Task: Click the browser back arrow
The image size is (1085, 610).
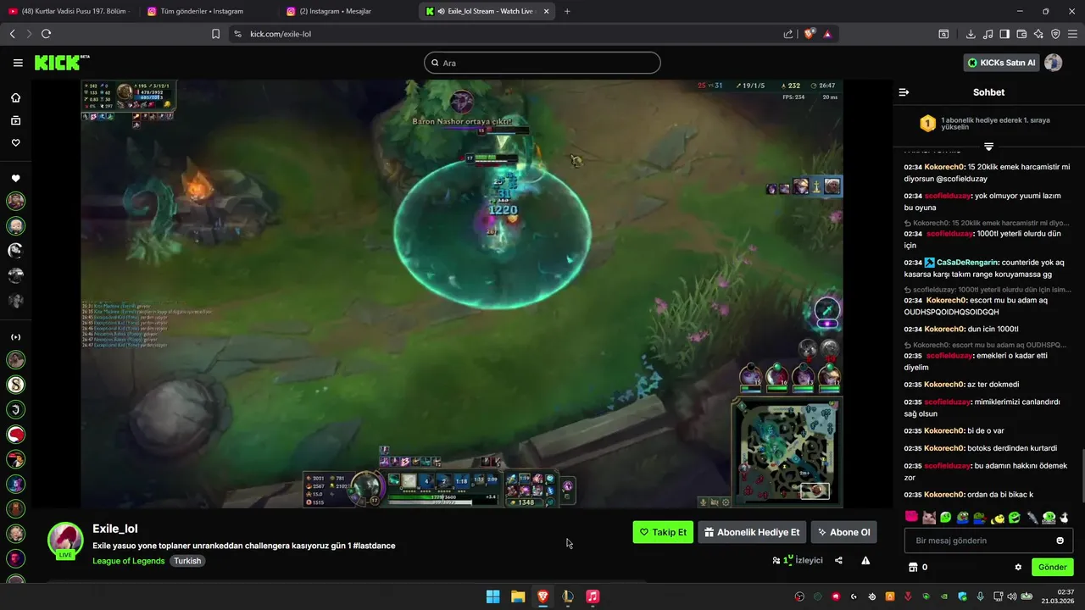Action: (12, 34)
